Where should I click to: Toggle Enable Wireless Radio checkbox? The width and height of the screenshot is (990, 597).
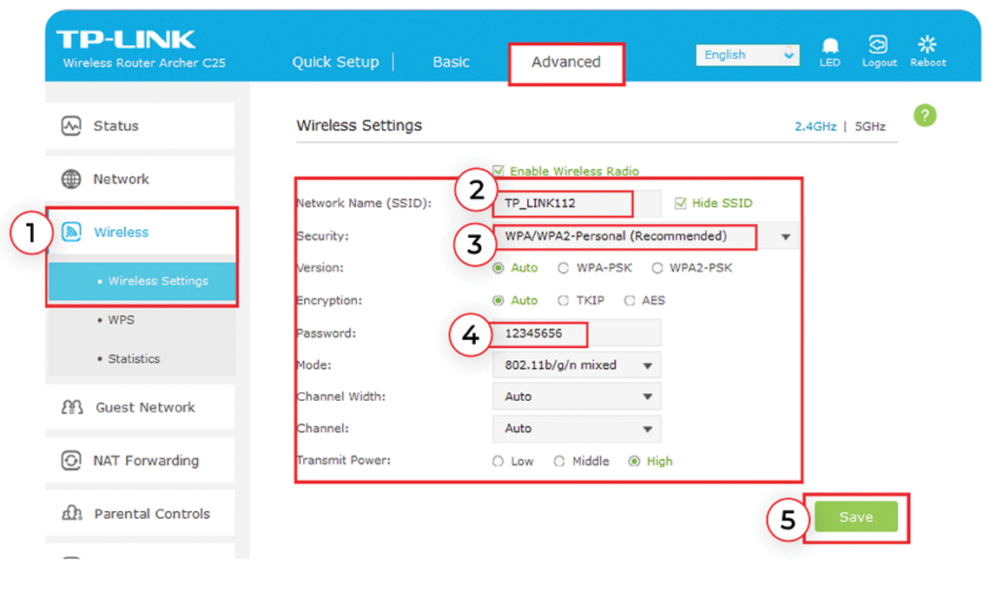tap(498, 170)
